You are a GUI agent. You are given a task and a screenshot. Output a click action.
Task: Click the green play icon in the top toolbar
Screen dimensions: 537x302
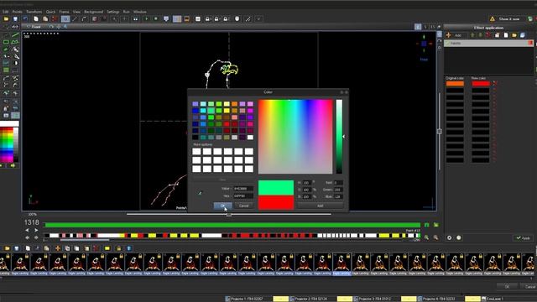(147, 19)
